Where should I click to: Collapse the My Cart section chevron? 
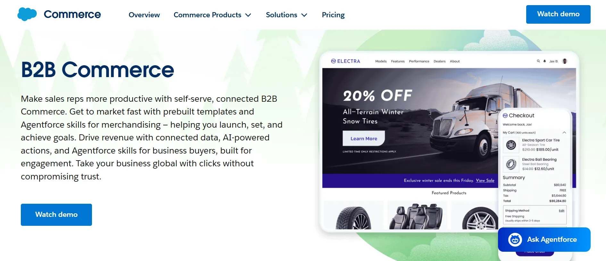coord(564,132)
